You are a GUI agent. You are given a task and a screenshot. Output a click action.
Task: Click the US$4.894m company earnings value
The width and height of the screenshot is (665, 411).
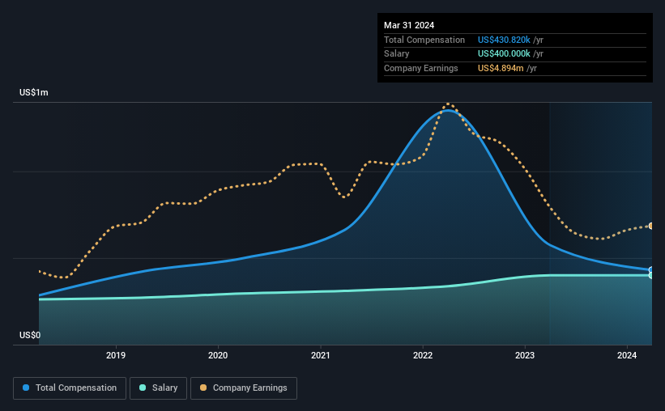(x=501, y=68)
